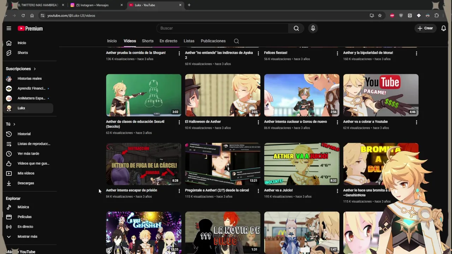Go to Chrome home page button
Image resolution: width=452 pixels, height=254 pixels.
pos(32,16)
